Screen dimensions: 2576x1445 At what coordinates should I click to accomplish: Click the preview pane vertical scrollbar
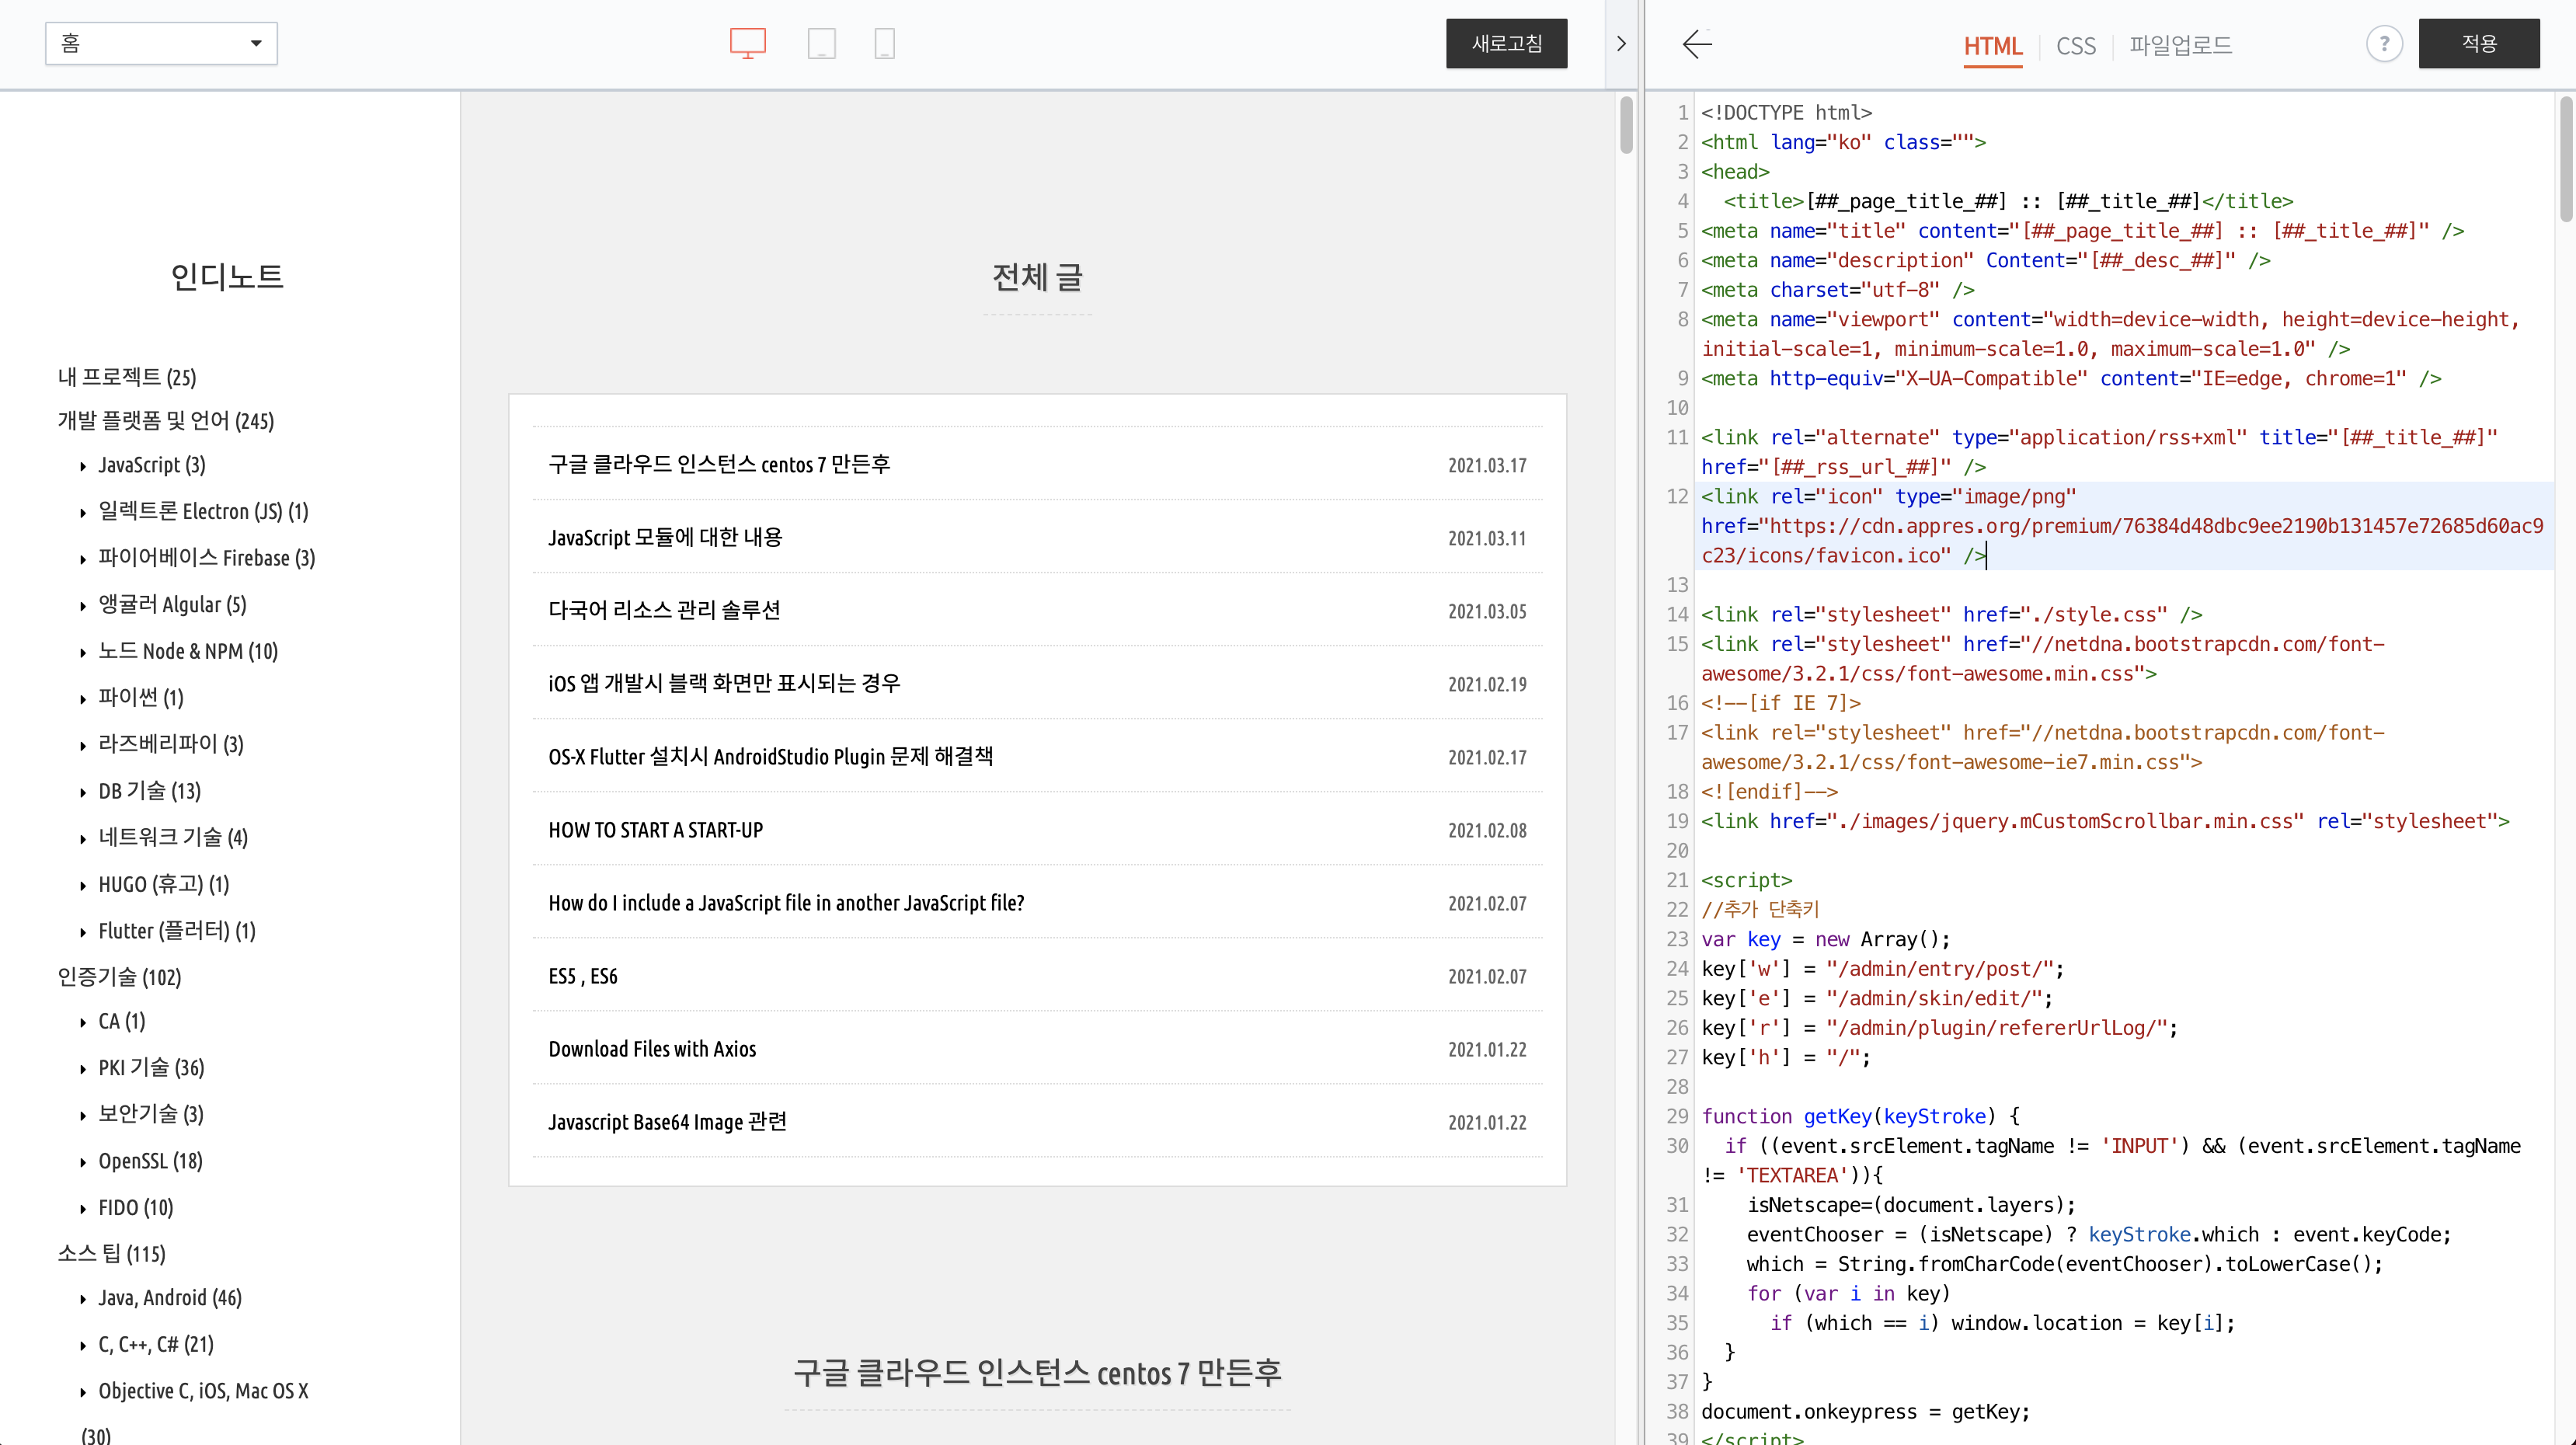(x=1626, y=125)
